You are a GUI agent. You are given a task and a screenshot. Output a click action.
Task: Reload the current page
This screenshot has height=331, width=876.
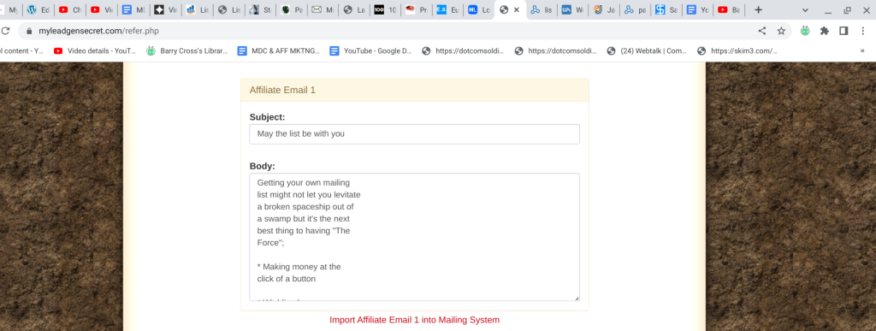[x=5, y=31]
